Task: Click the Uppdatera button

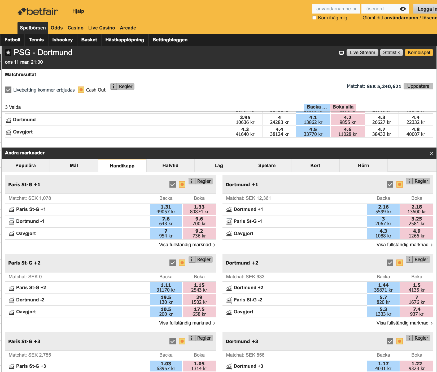Action: (418, 86)
